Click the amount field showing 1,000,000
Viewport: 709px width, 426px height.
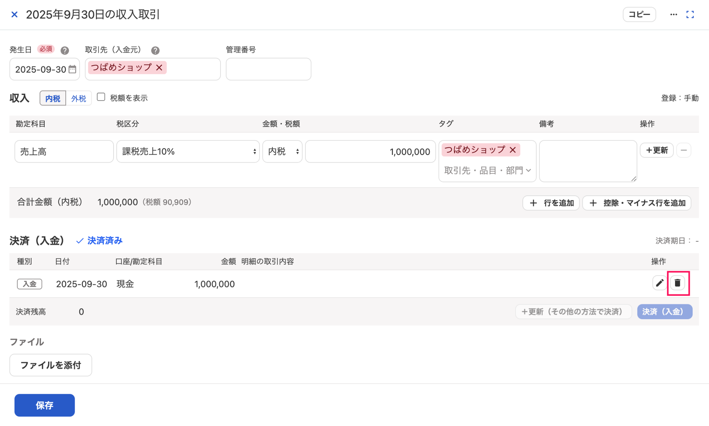pyautogui.click(x=370, y=151)
